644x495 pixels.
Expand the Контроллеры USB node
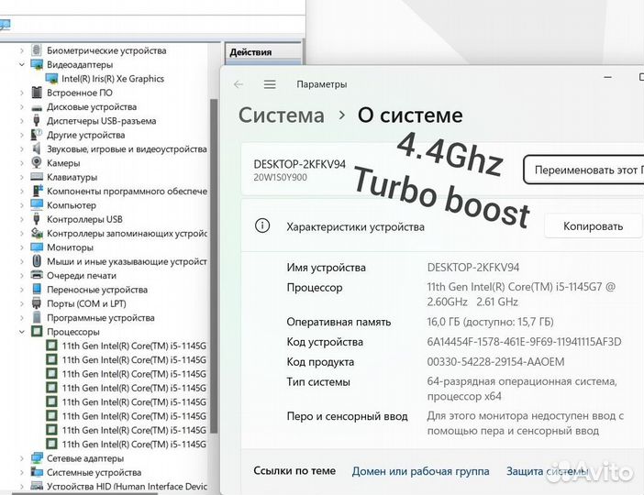coord(22,219)
